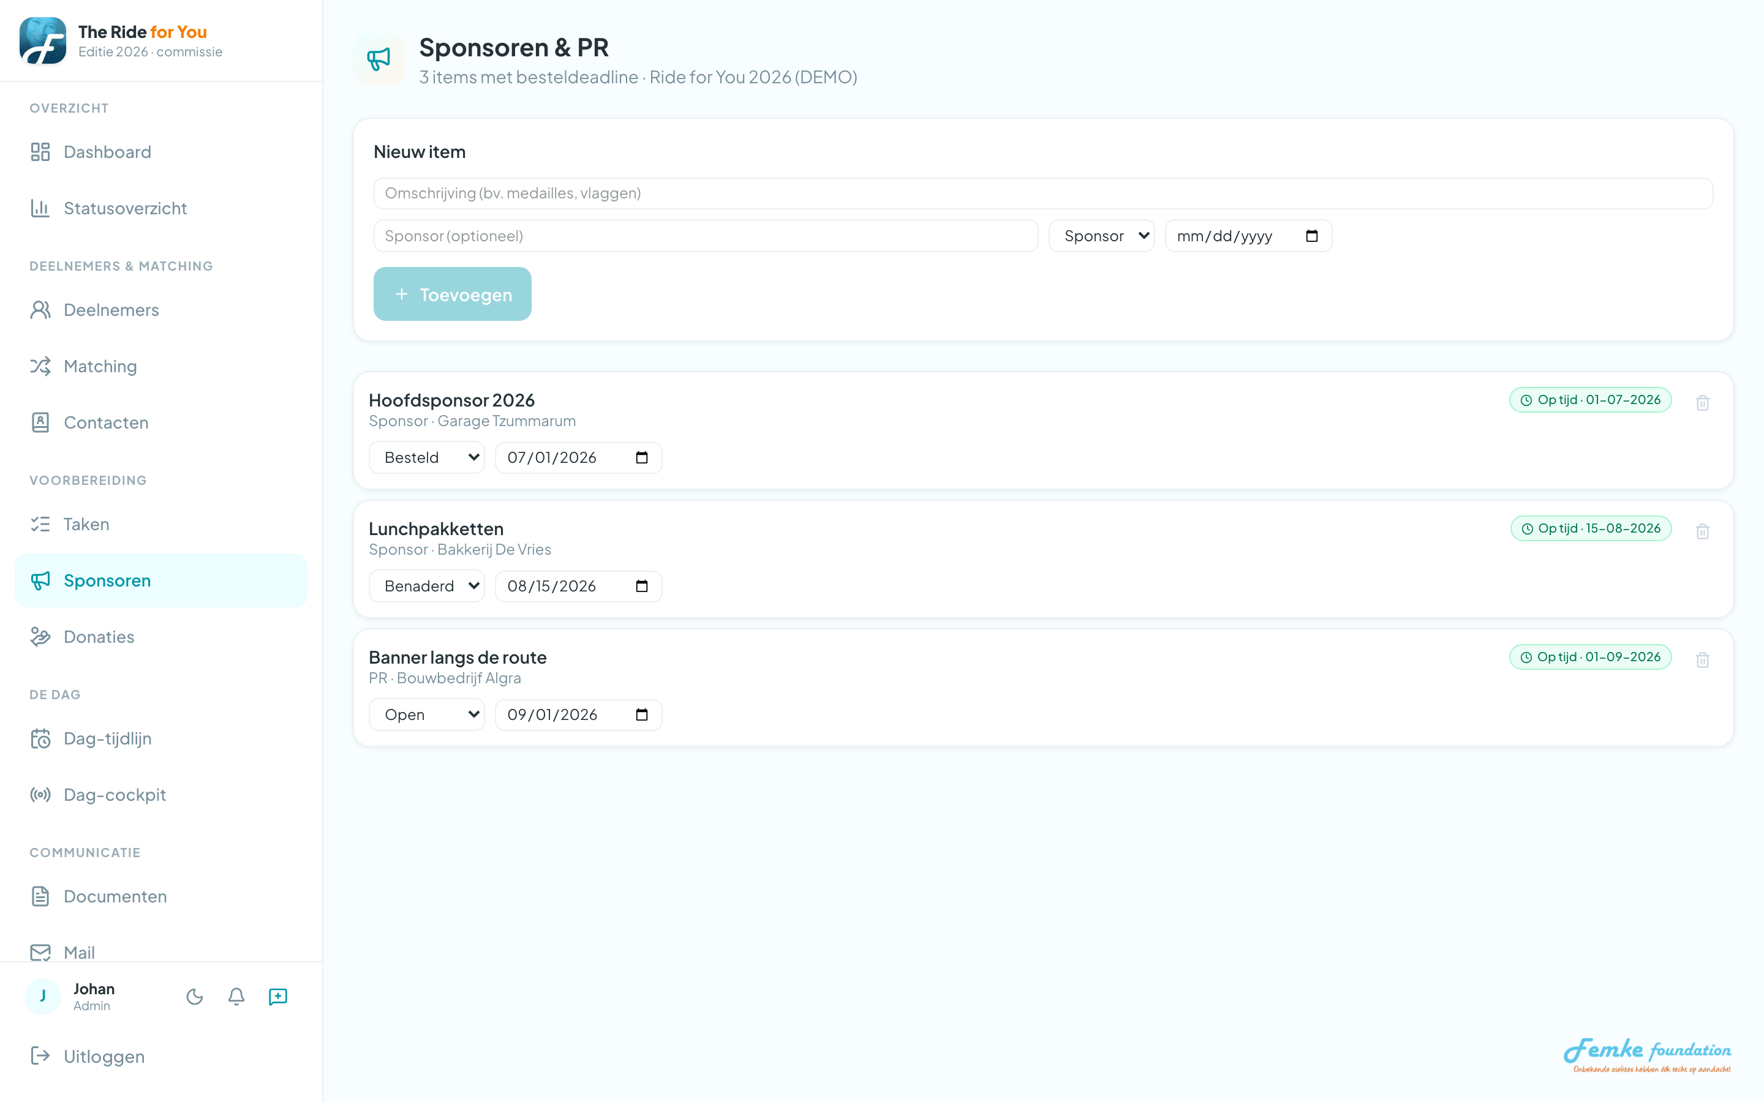Open notifications bell
Viewport: 1764px width, 1102px height.
point(236,996)
